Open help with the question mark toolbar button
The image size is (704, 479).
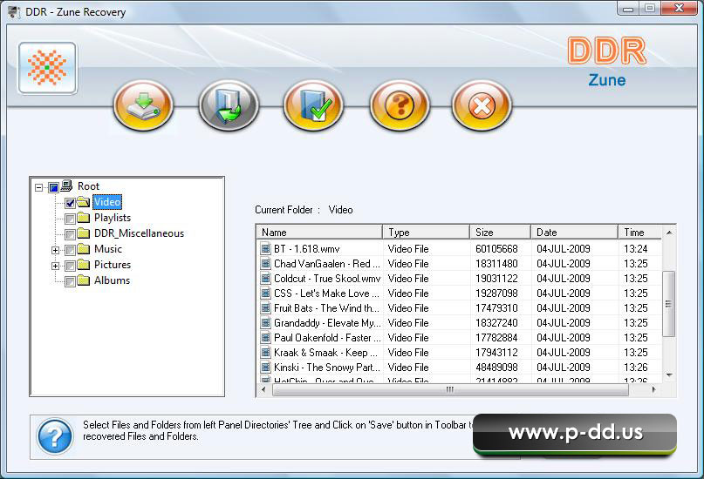[x=400, y=105]
